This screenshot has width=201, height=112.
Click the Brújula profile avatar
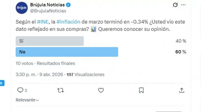click(x=21, y=8)
